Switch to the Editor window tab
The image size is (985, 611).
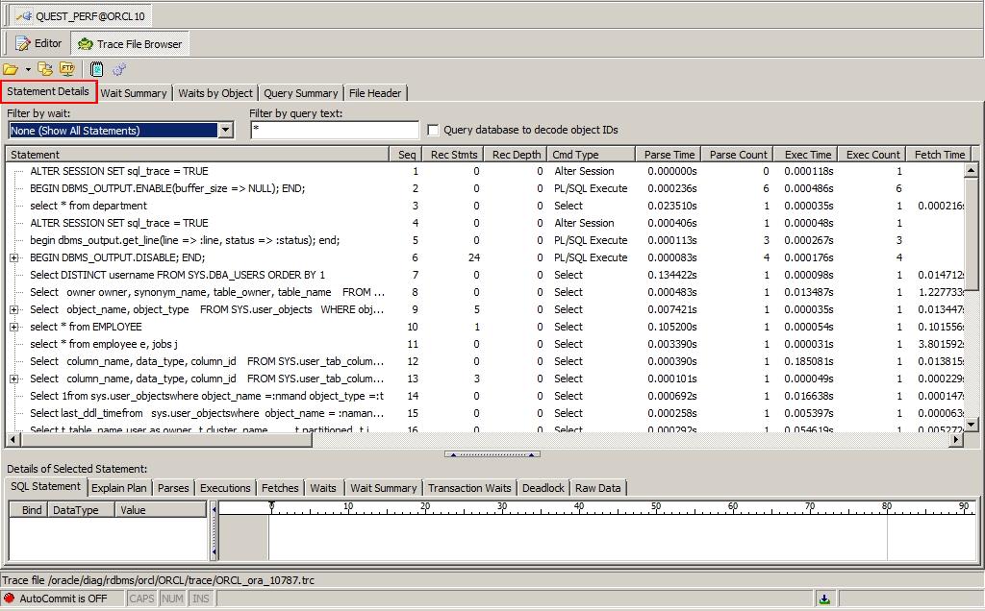(x=38, y=43)
